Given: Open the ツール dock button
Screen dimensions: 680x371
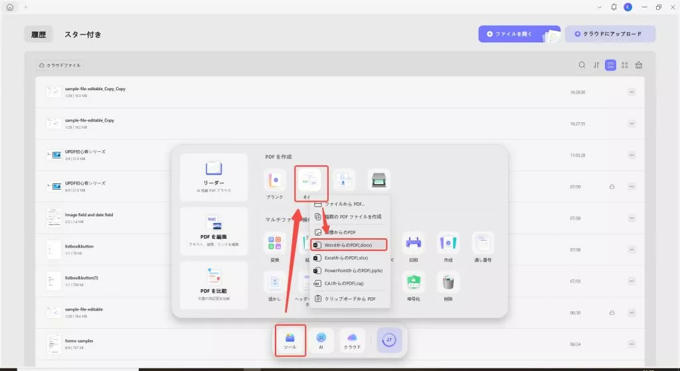Looking at the screenshot, I should (x=290, y=340).
